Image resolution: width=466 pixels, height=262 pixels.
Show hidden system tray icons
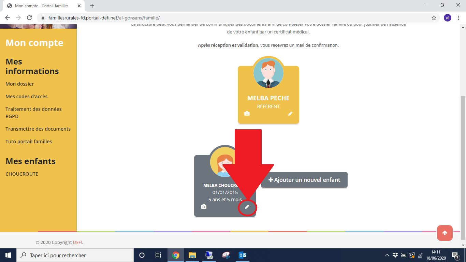(x=387, y=255)
